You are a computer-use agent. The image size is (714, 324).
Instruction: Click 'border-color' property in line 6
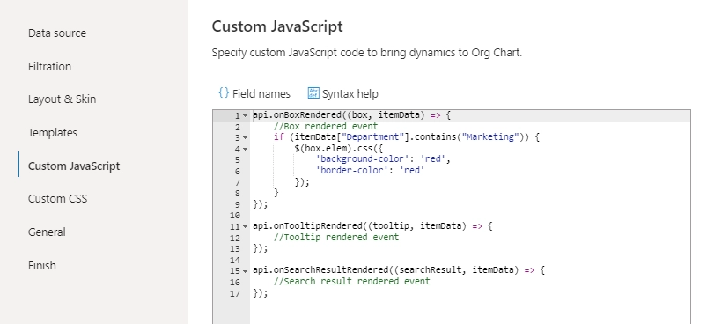pos(353,171)
